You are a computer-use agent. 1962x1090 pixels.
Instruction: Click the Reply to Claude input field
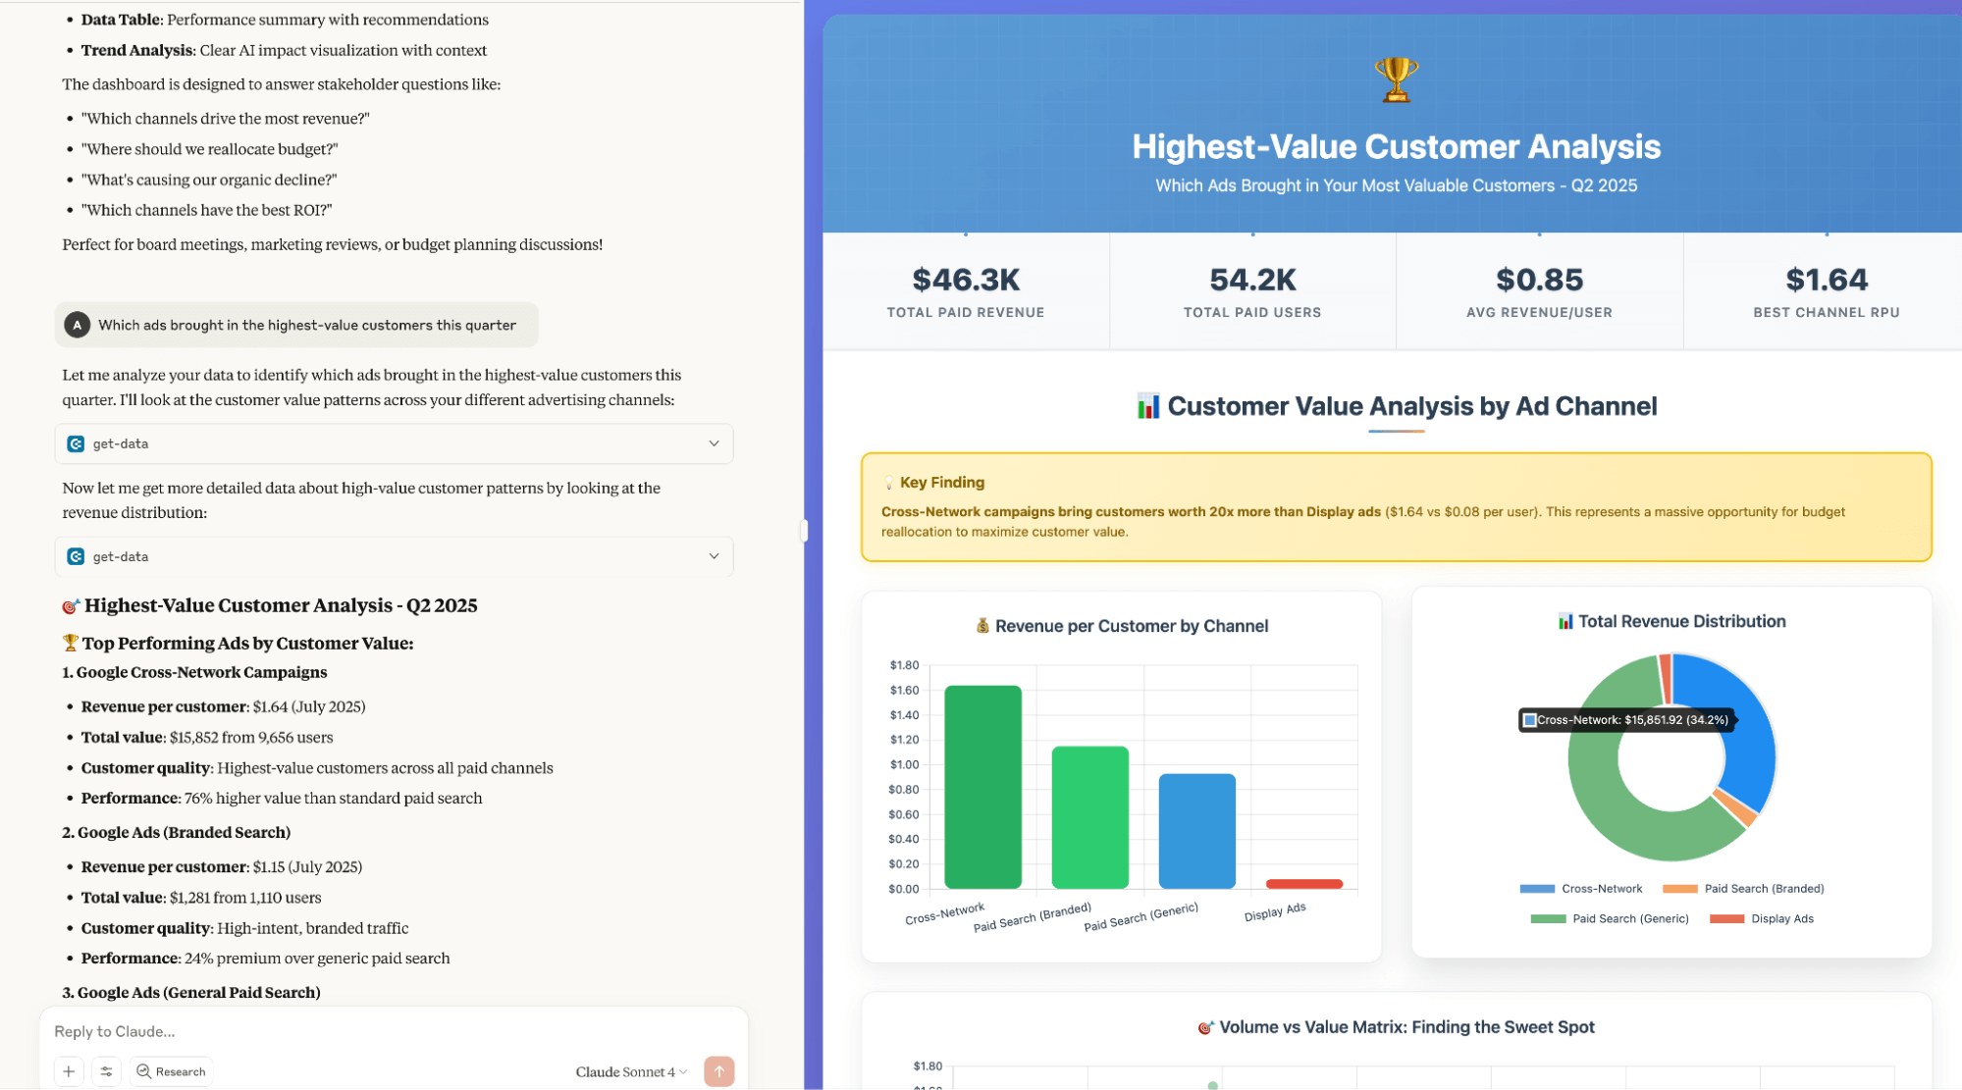(x=393, y=1031)
